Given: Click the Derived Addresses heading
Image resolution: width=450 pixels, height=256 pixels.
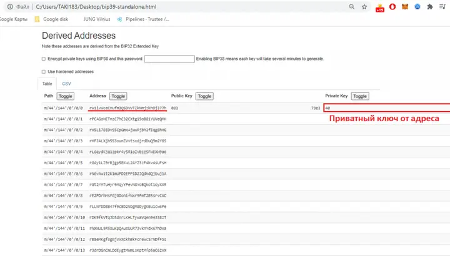Looking at the screenshot, I should click(79, 36).
